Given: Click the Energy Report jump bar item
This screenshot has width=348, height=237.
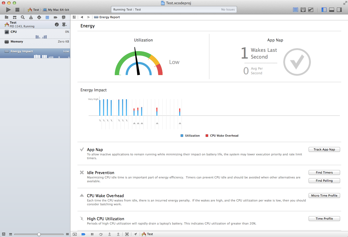Looking at the screenshot, I should (x=107, y=17).
